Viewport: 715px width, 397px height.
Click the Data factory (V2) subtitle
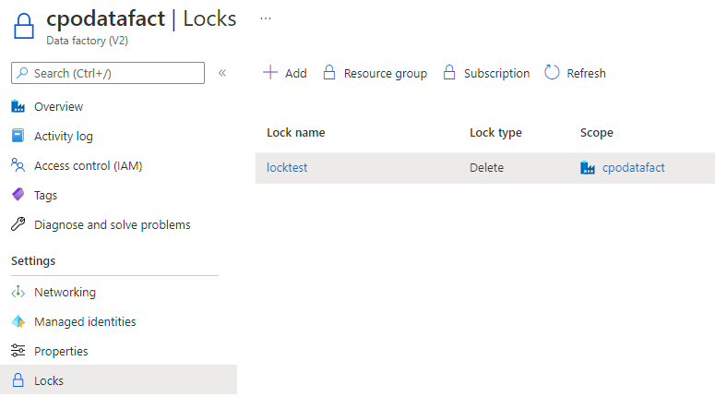point(87,41)
